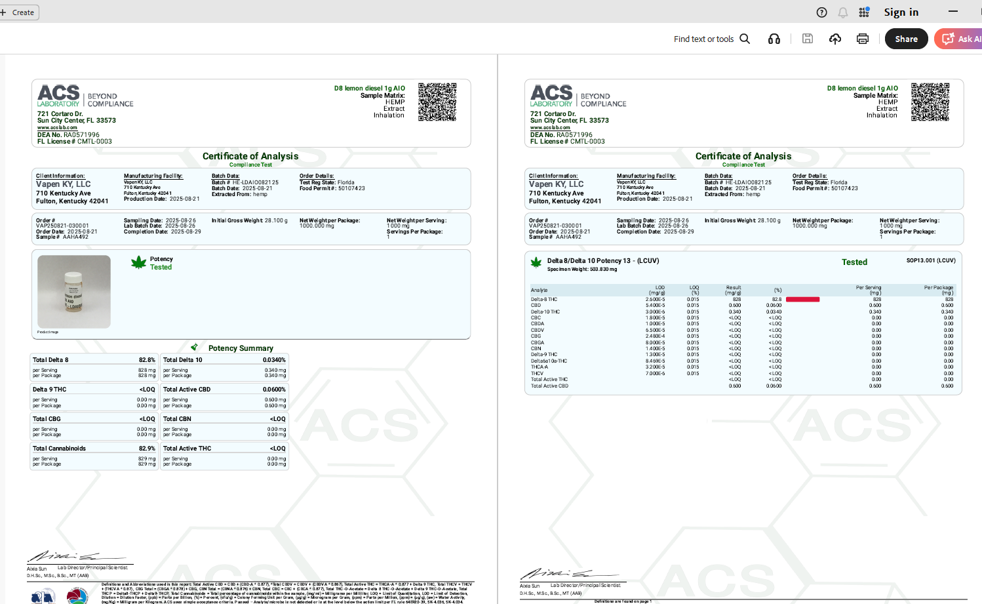This screenshot has width=982, height=604.
Task: Select the "Delta-9 THC" analyte row label
Action: (544, 355)
